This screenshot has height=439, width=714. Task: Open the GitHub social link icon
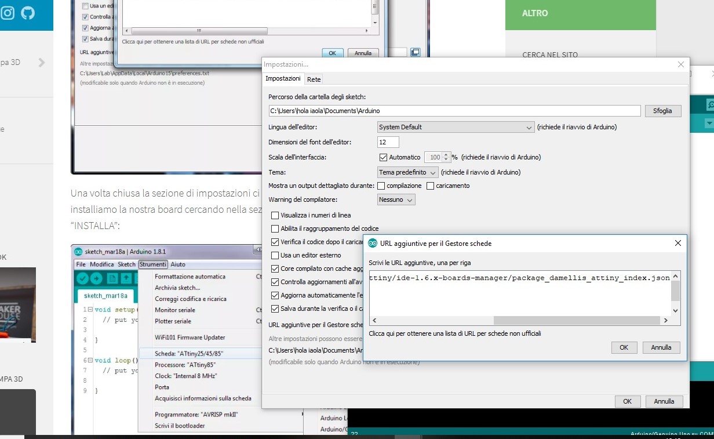tap(28, 12)
